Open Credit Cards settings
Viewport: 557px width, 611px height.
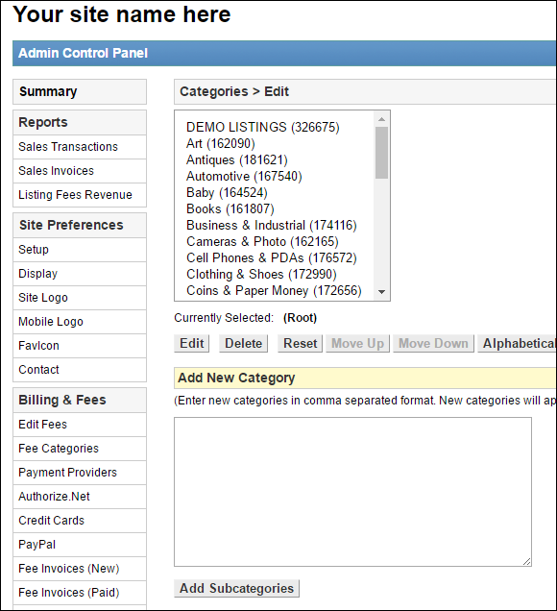80,521
